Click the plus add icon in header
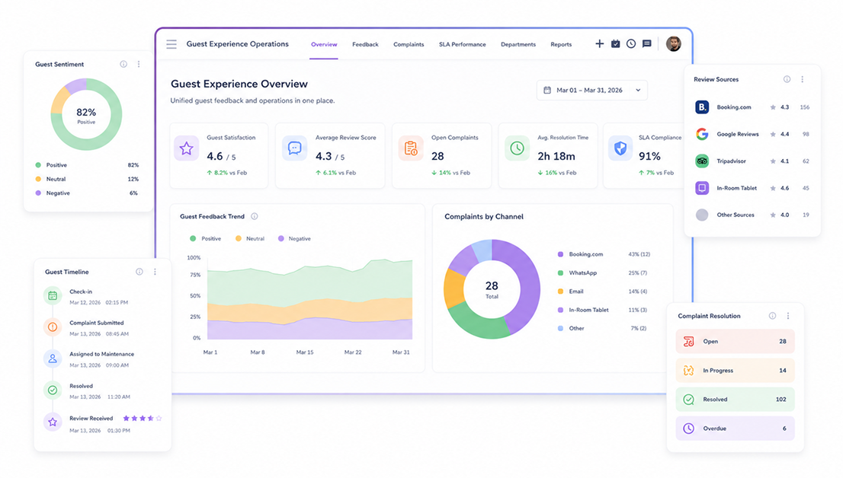The height and width of the screenshot is (478, 843). coord(599,43)
